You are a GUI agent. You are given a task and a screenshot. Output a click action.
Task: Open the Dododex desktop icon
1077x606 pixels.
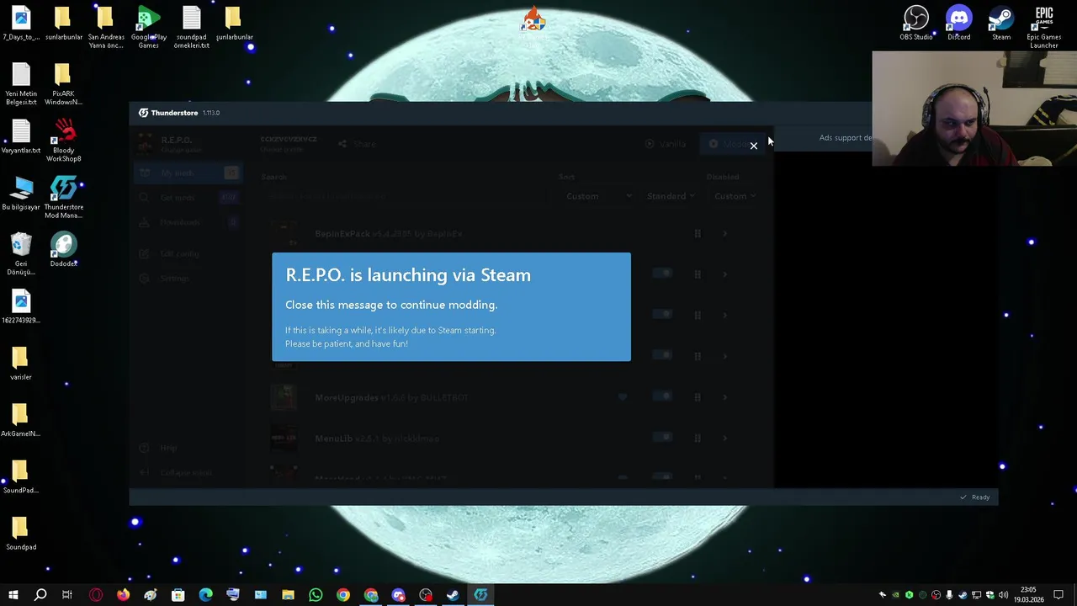tap(64, 250)
